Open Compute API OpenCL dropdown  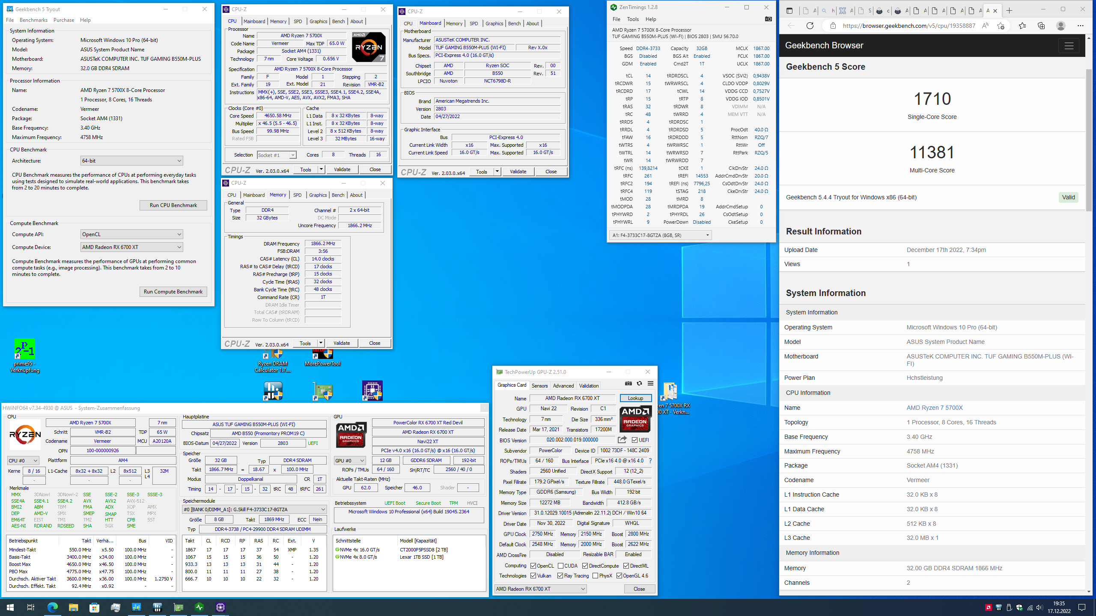(131, 234)
